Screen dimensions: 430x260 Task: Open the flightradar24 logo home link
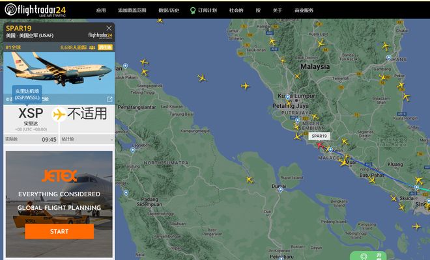[x=35, y=10]
